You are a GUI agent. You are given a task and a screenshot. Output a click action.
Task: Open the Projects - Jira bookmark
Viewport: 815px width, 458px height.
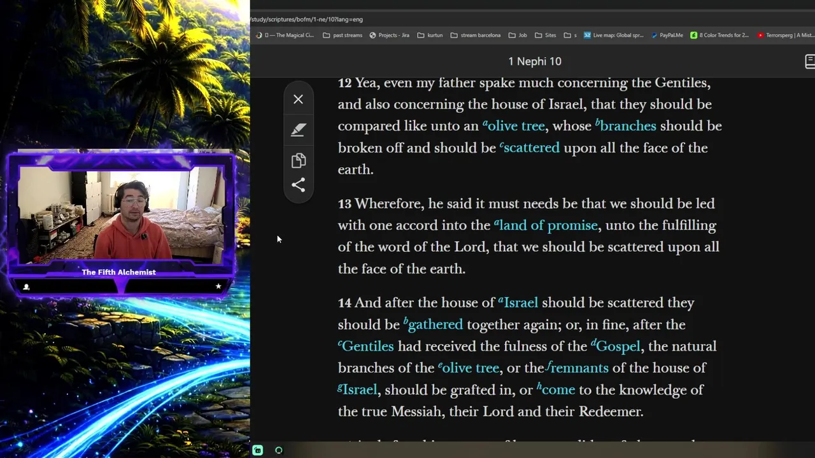tap(389, 36)
